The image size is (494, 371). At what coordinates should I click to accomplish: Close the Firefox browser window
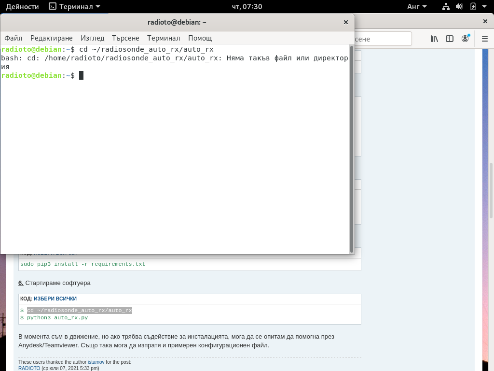[485, 21]
